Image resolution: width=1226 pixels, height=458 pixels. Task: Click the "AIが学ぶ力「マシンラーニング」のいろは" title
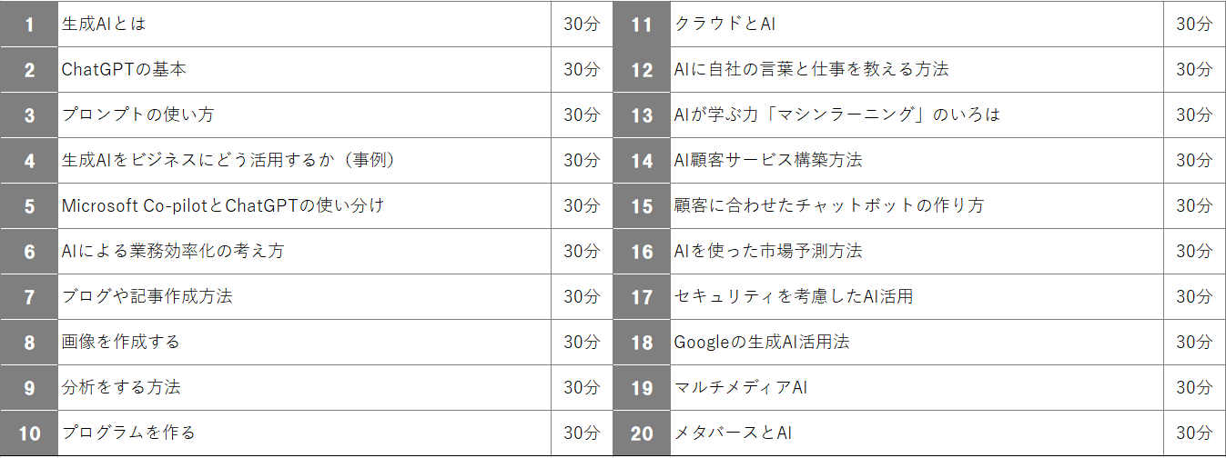coord(836,115)
